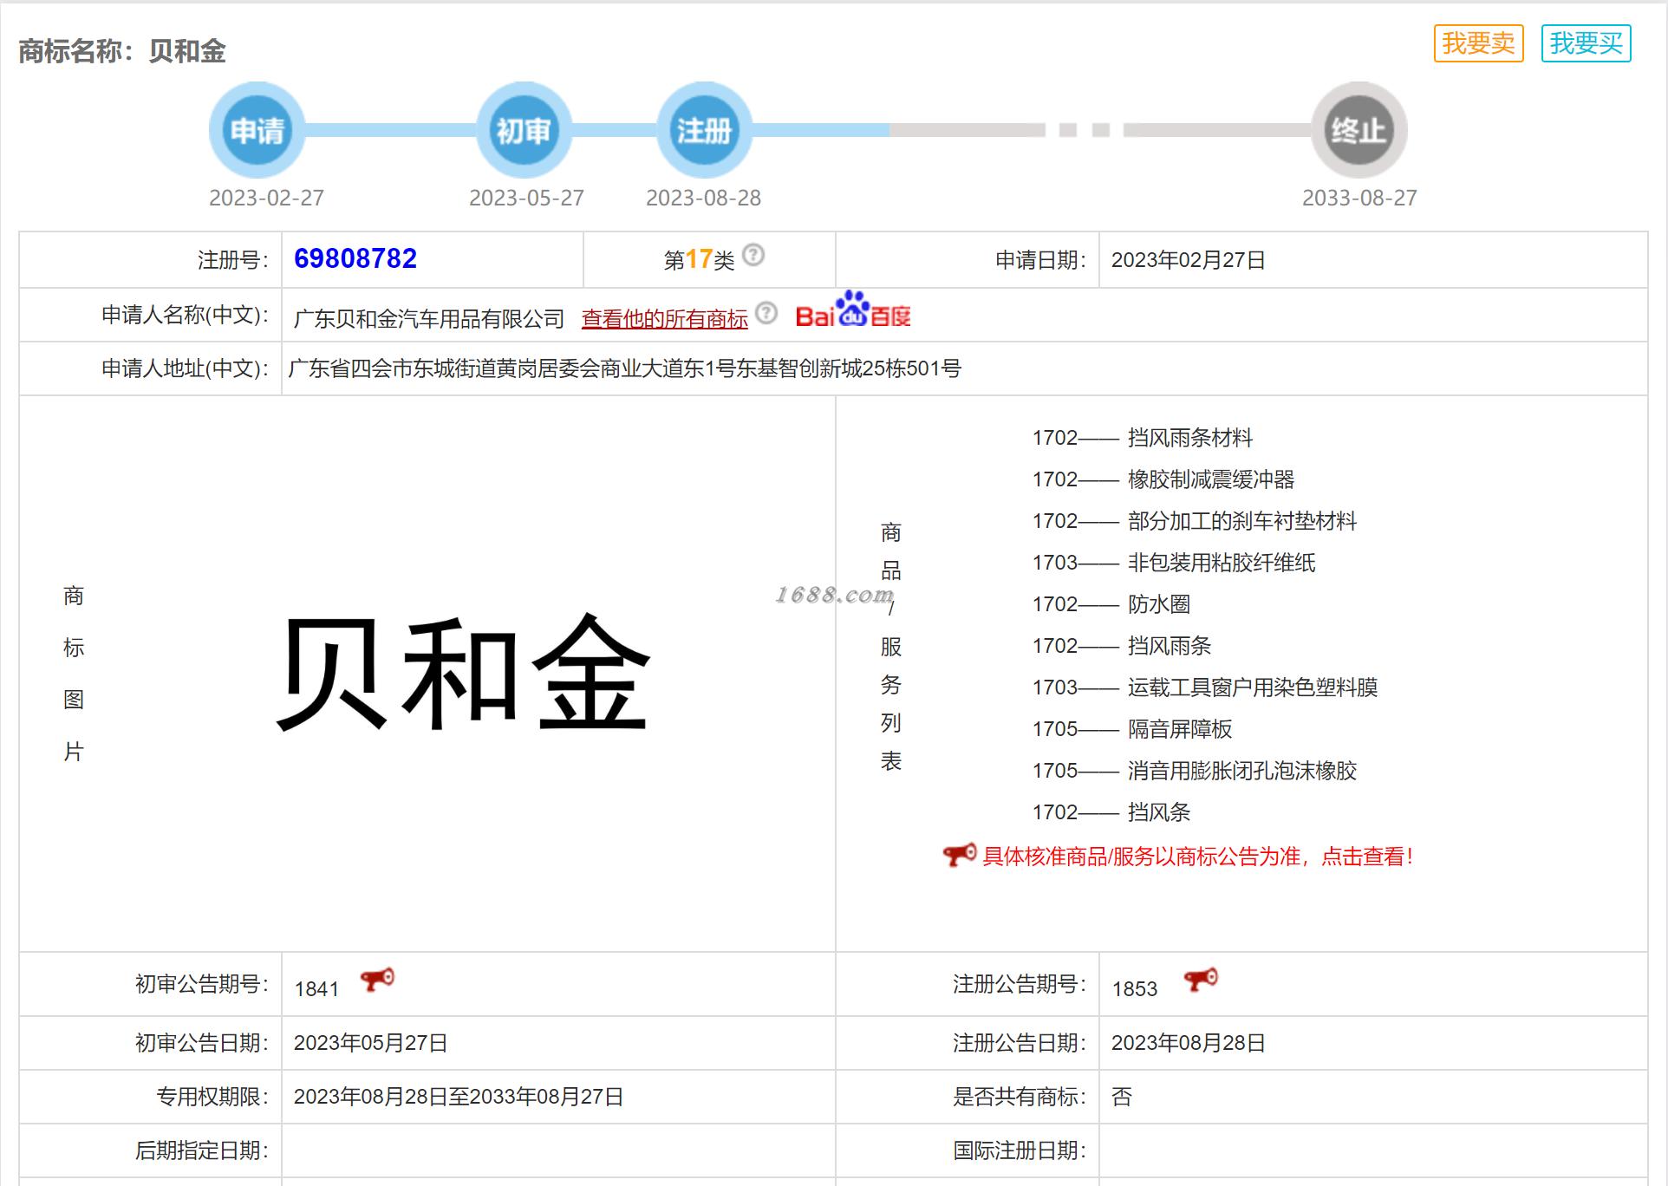
Task: Click the 第17类 class number
Action: (x=699, y=259)
